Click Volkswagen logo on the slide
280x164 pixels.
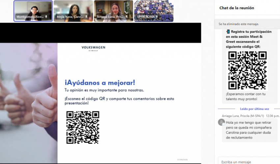(x=94, y=49)
